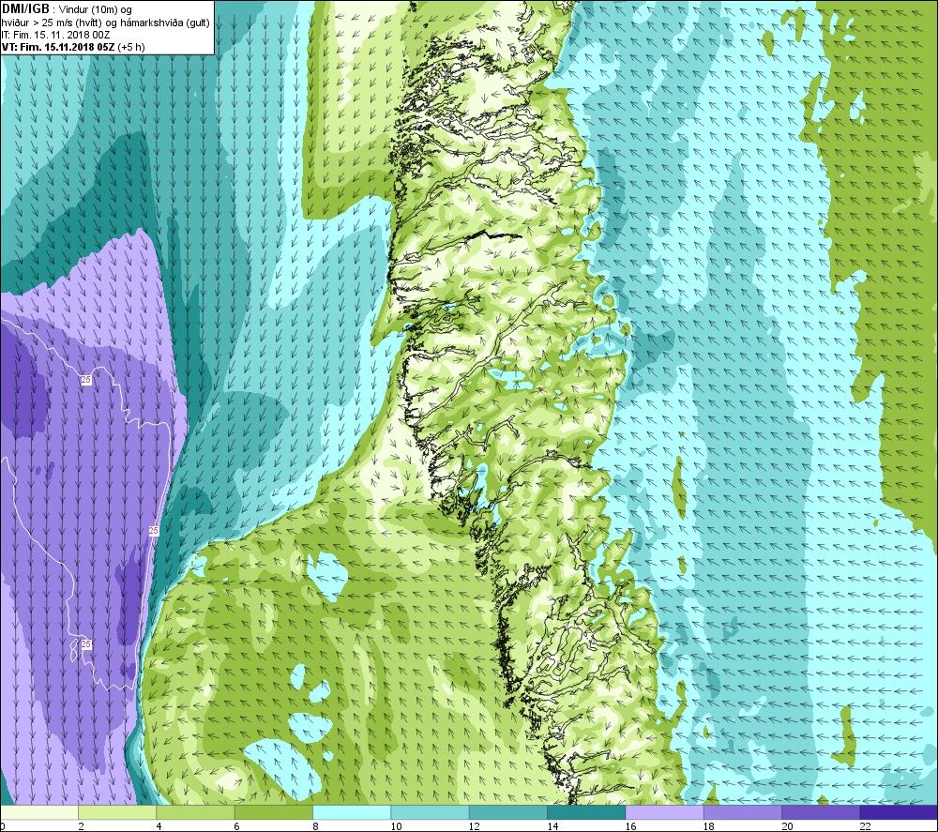
Task: Click the legend value label 0
Action: click(3, 826)
